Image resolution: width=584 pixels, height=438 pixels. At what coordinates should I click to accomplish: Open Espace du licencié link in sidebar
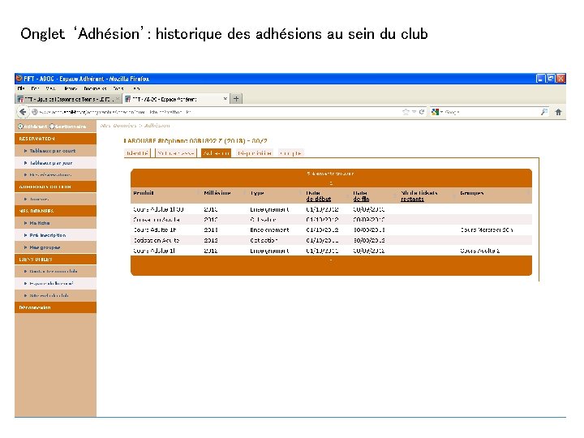[51, 283]
